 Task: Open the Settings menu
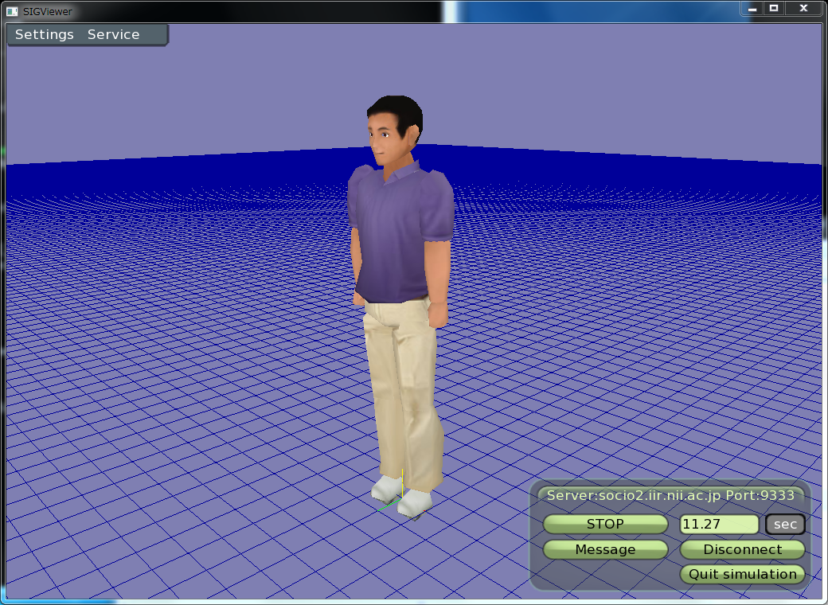pos(45,35)
